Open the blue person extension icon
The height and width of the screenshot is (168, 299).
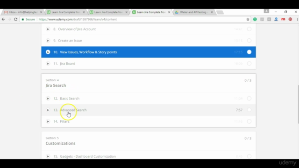pyautogui.click(x=276, y=19)
